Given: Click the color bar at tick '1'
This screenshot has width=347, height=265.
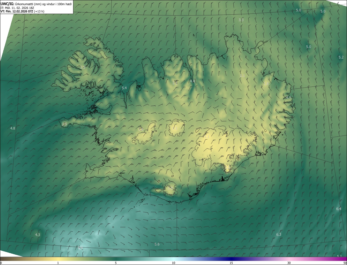Looking at the screenshot, I should pyautogui.click(x=58, y=263).
